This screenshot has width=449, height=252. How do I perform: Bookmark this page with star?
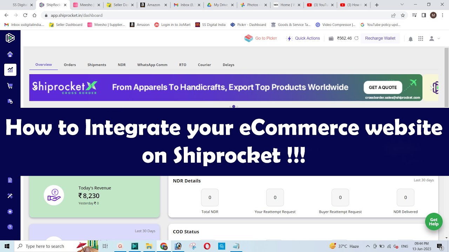point(403,15)
